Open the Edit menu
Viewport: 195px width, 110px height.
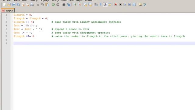click(9, 1)
